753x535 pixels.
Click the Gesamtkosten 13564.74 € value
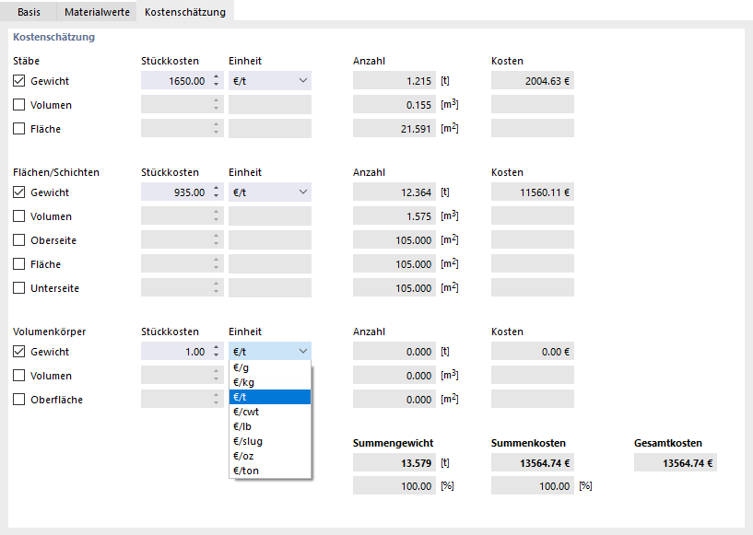(x=676, y=462)
